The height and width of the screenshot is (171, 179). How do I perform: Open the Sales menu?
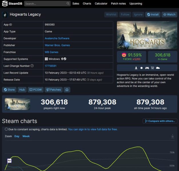point(76,3)
